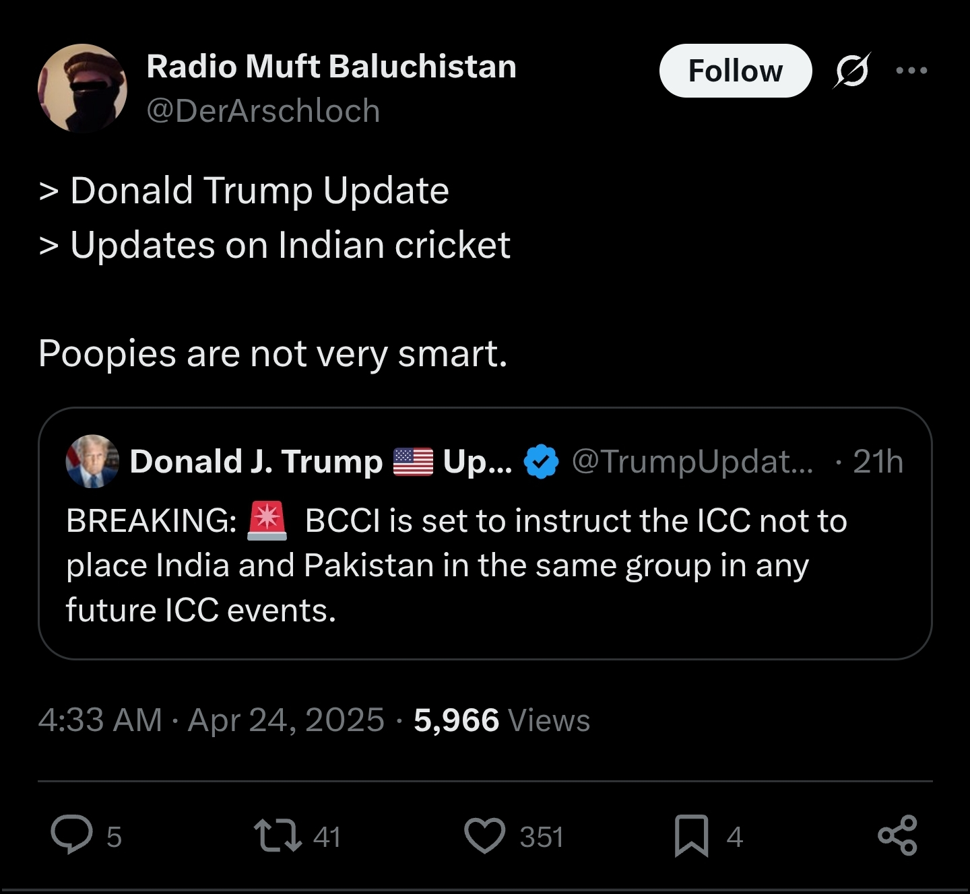Open the share icon
Screen dimensions: 970x894
[898, 835]
